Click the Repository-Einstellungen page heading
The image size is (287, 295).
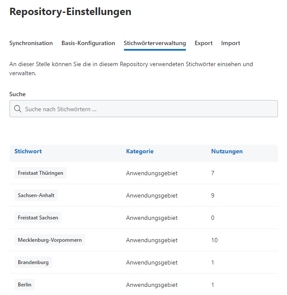point(70,12)
